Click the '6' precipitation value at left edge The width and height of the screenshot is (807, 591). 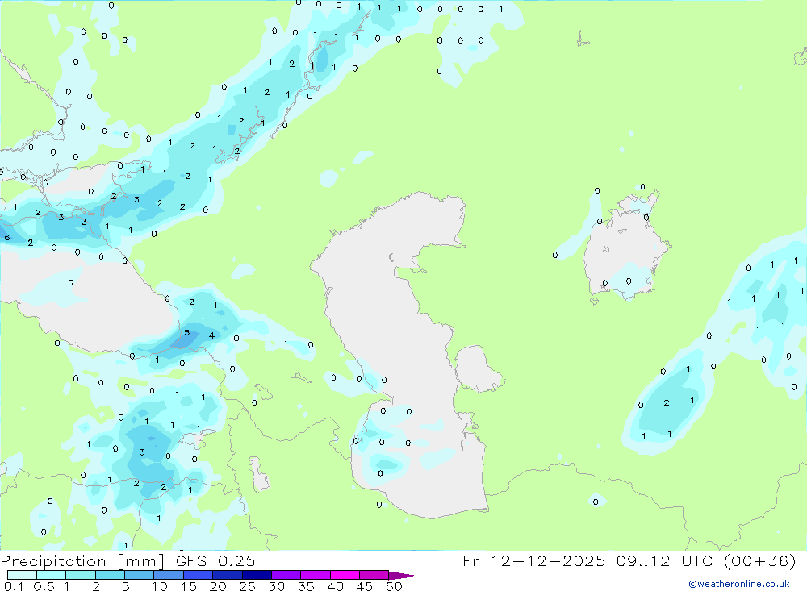click(x=6, y=237)
